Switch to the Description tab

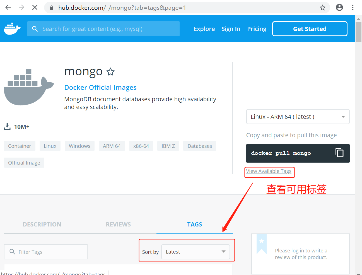pos(42,225)
